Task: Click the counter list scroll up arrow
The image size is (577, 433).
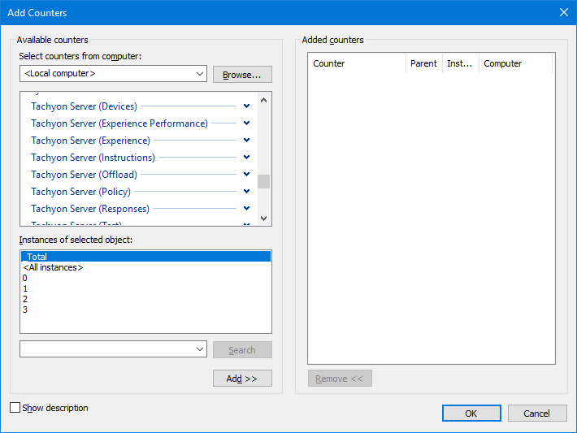Action: 263,100
